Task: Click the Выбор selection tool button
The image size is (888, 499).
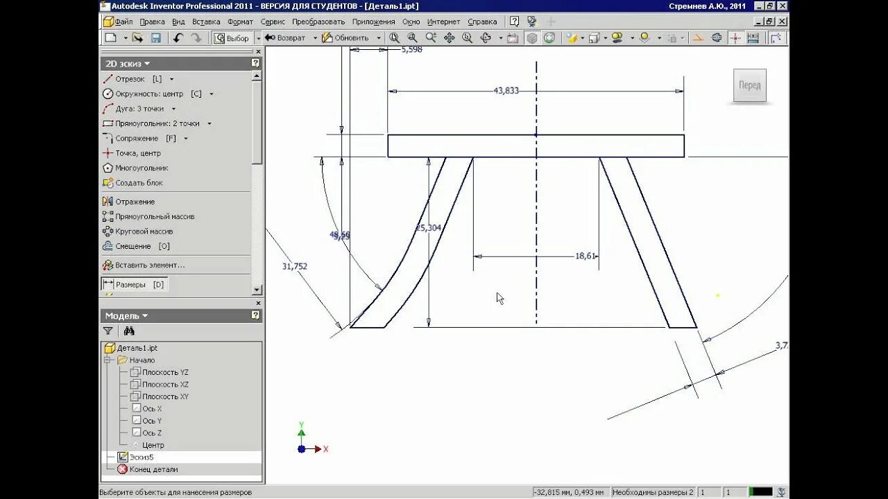Action: pos(232,37)
